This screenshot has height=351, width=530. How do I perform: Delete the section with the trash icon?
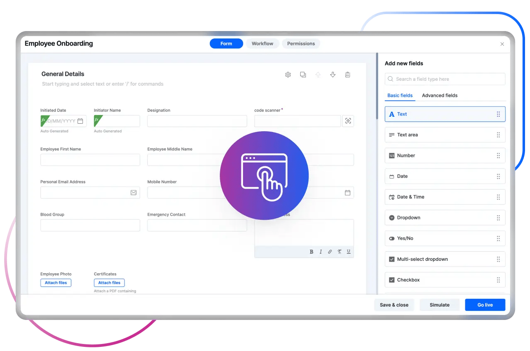(x=348, y=75)
